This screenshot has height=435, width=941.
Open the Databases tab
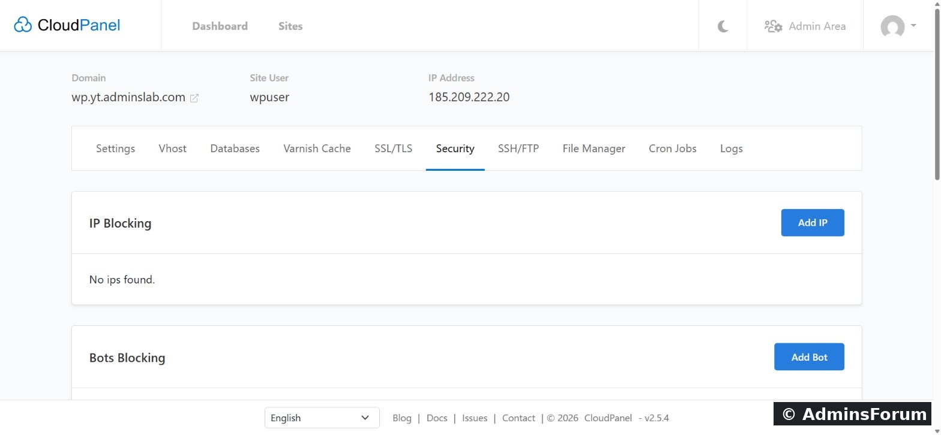[x=235, y=149]
